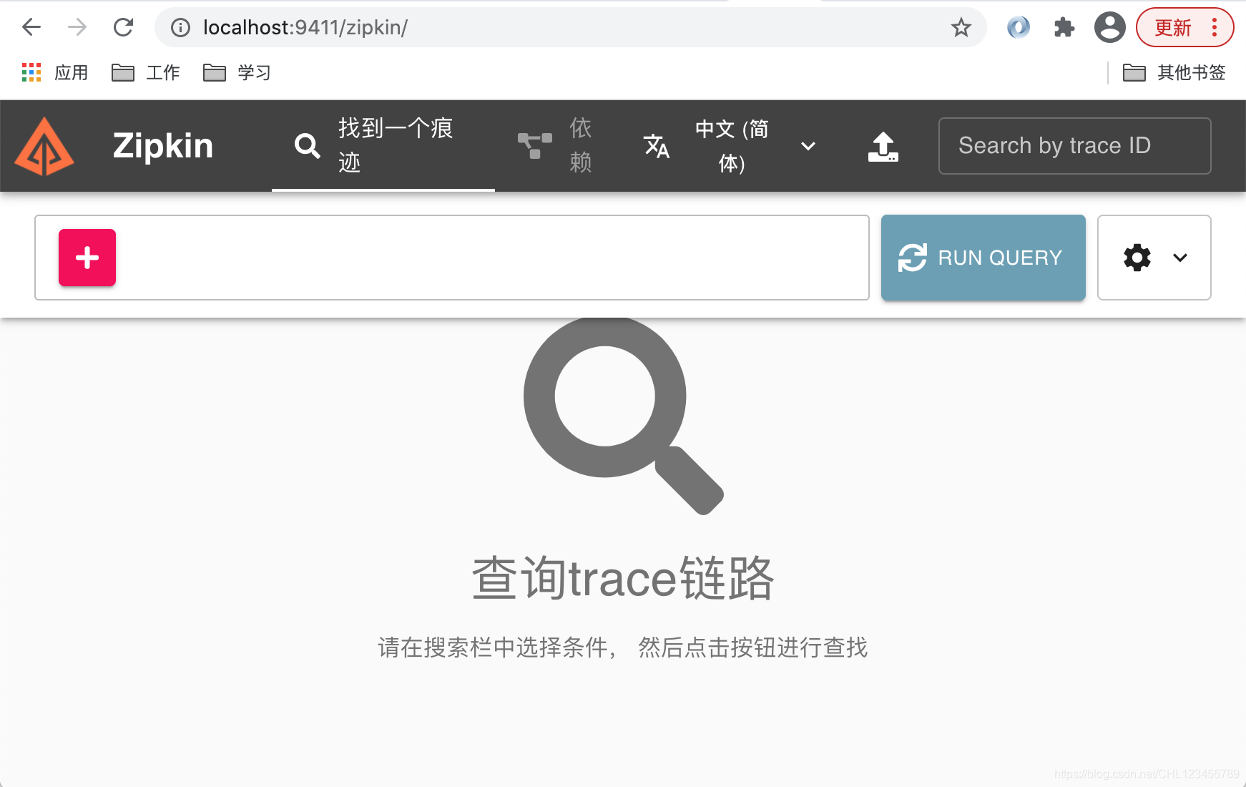This screenshot has height=787, width=1246.
Task: Click the browser forward arrow
Action: (x=77, y=27)
